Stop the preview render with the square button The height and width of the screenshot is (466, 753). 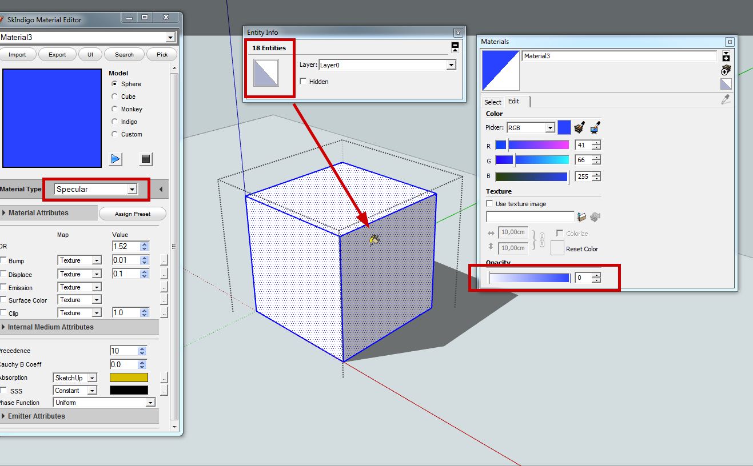tap(146, 159)
